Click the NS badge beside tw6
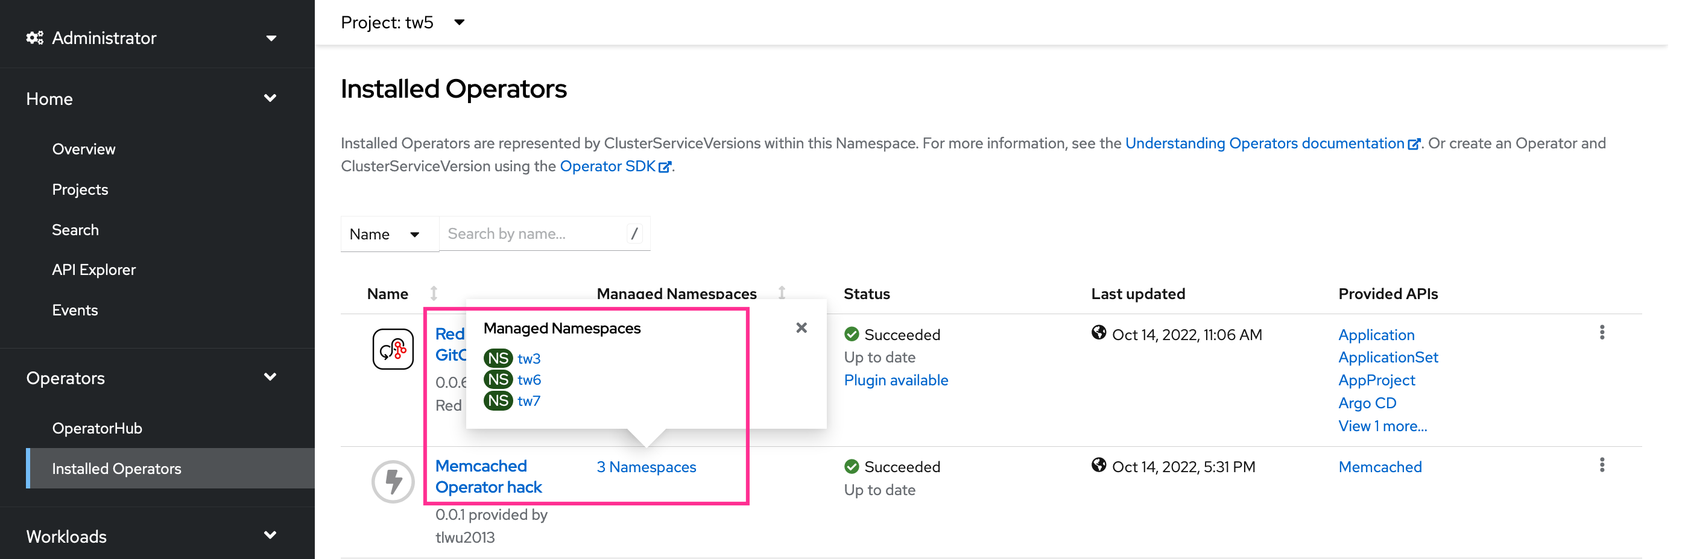 coord(498,380)
